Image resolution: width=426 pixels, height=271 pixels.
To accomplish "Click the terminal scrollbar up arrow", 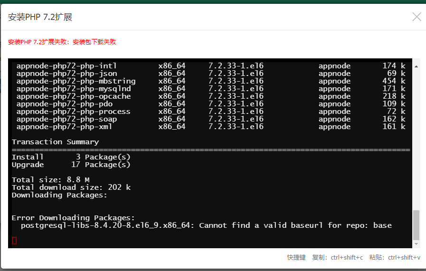I will point(417,63).
